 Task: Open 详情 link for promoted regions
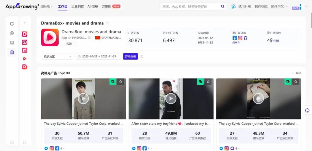[276, 41]
